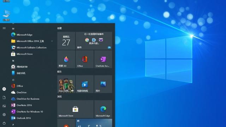This screenshot has width=226, height=127.
Task: Click the group header above Microsoft Store tile
Action: point(59,96)
